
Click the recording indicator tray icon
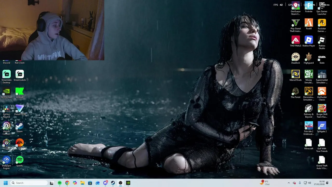(294, 183)
